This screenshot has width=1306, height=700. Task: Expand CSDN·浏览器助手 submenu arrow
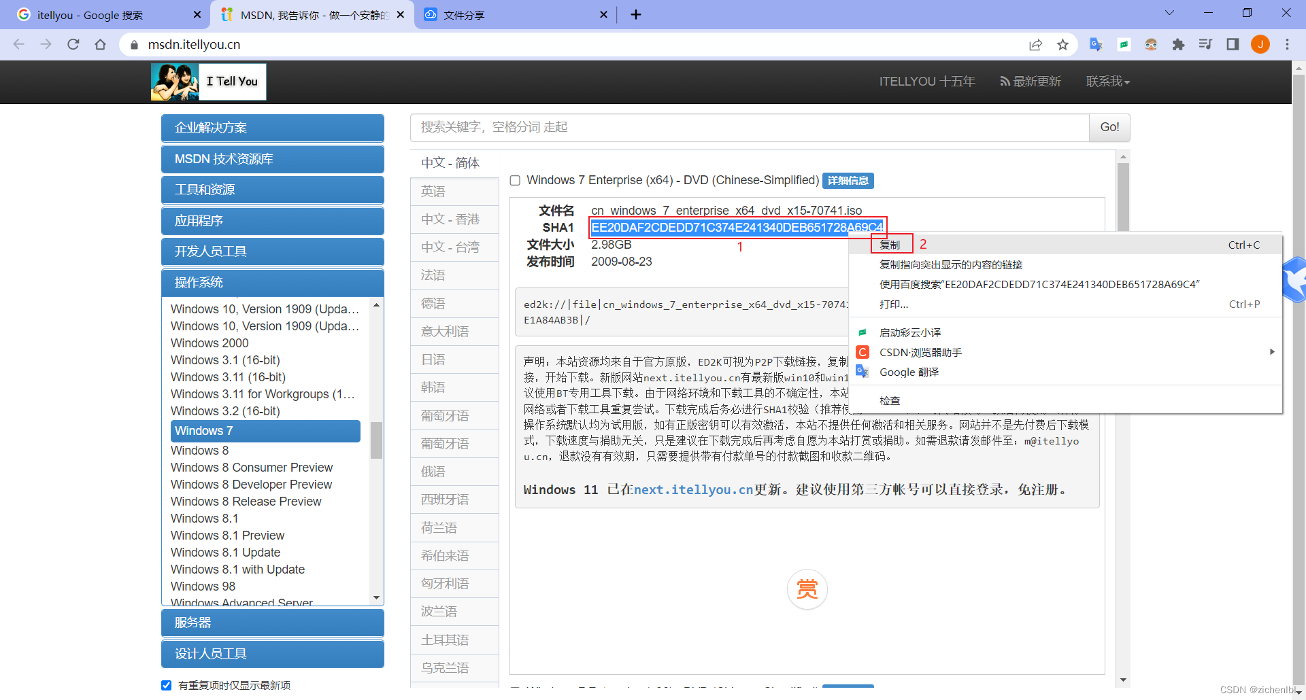coord(1271,352)
